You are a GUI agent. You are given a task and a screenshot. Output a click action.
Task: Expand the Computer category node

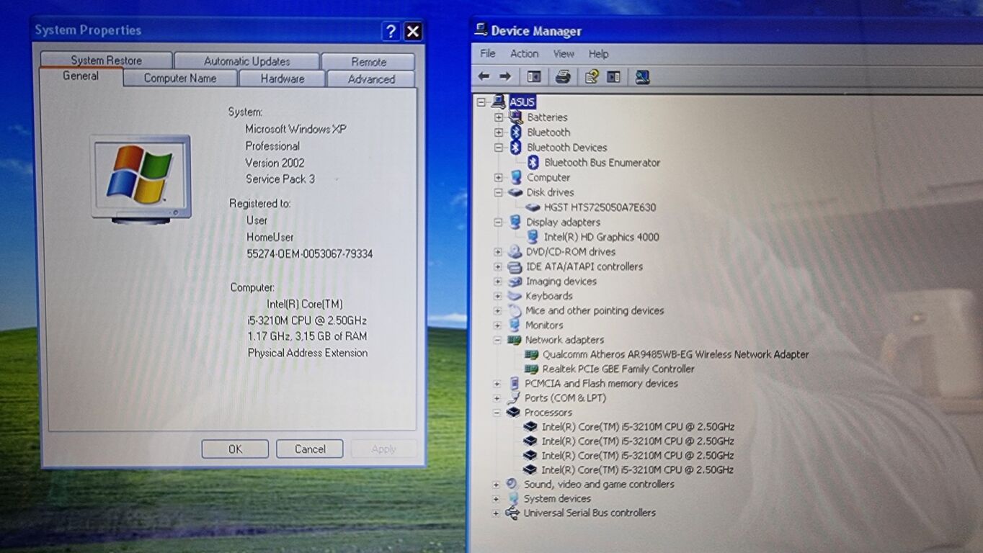498,178
